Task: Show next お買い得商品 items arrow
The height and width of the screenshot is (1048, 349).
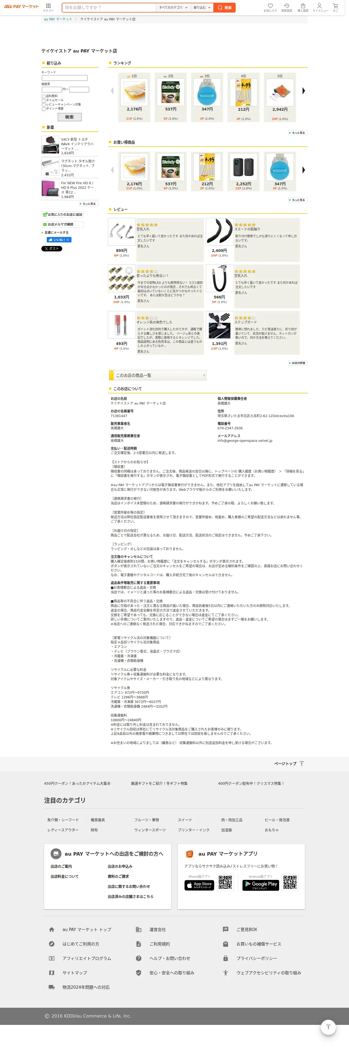Action: click(304, 170)
